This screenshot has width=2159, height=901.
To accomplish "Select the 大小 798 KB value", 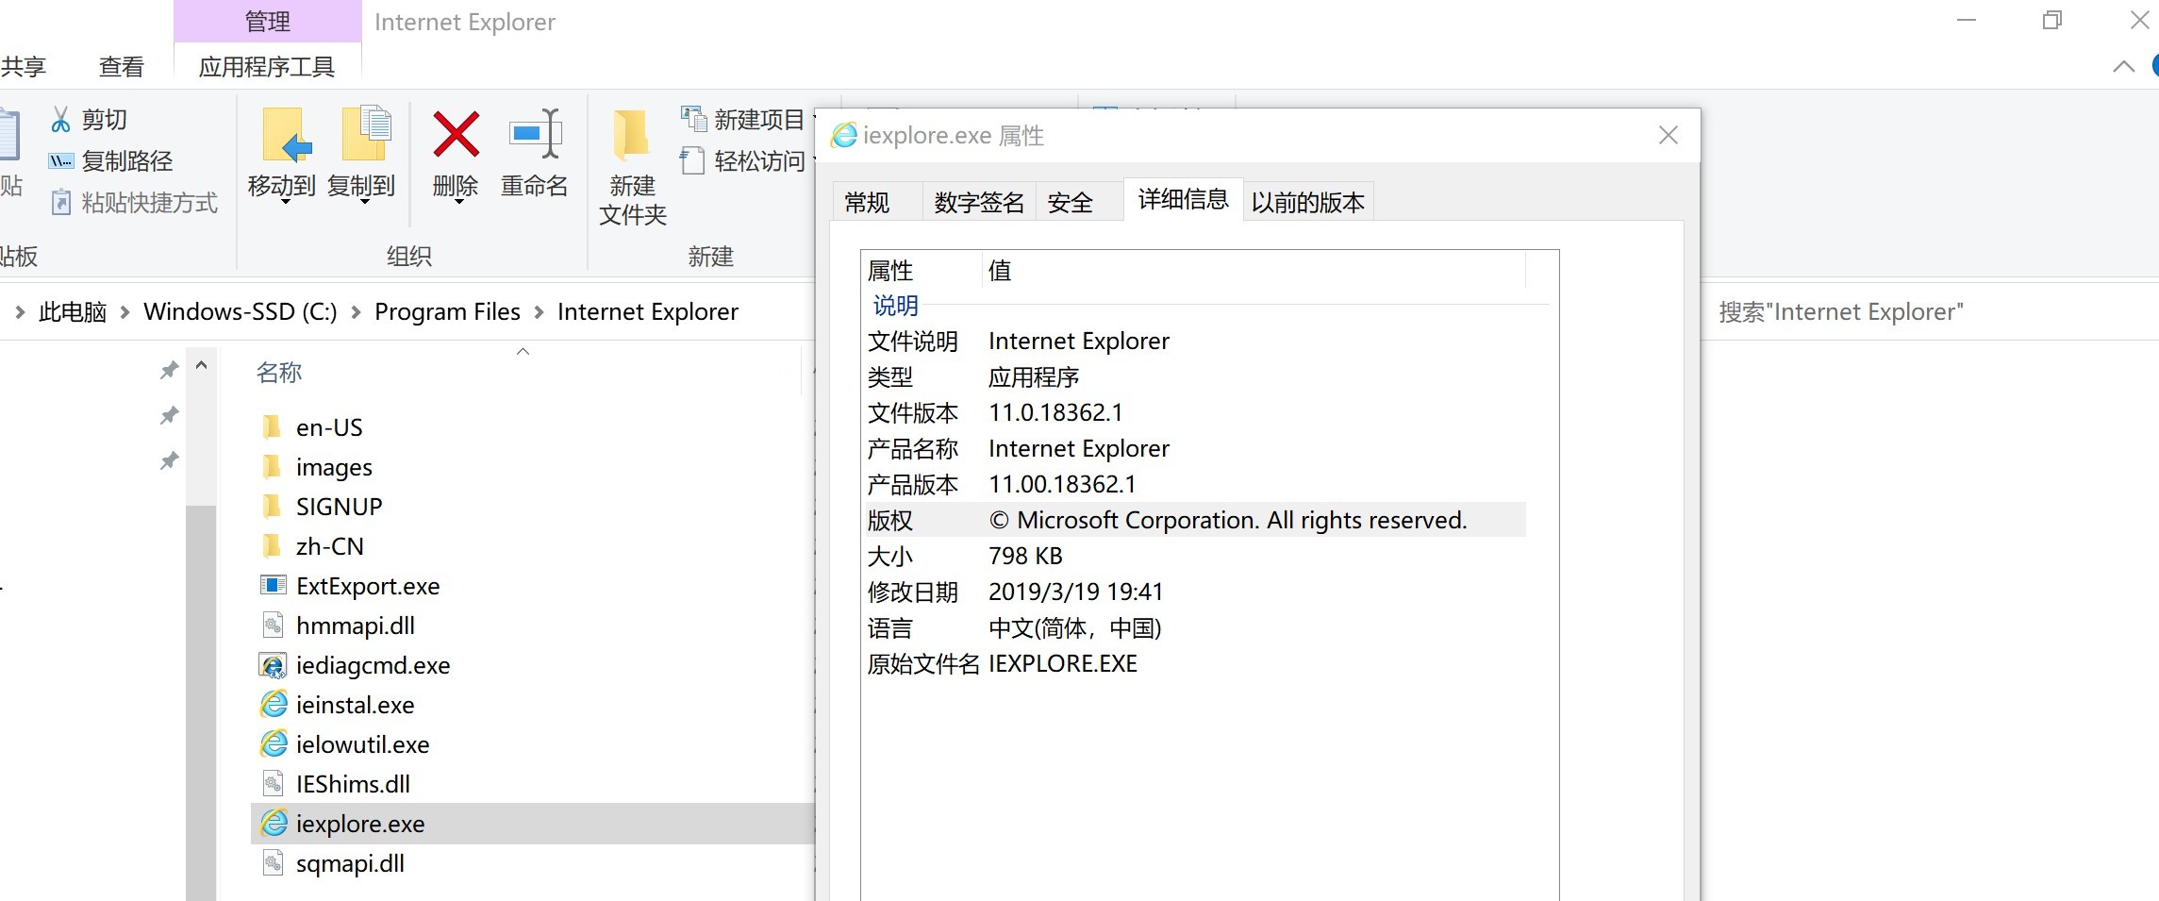I will [1025, 557].
